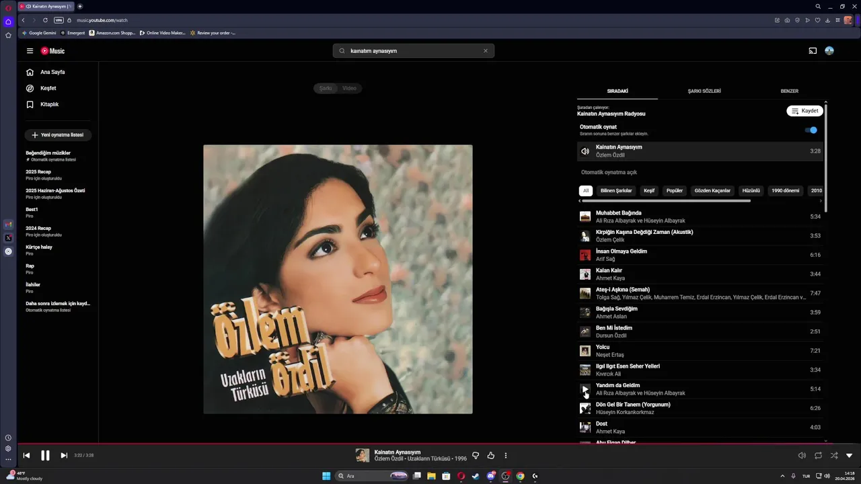The width and height of the screenshot is (861, 484).
Task: Open Kitaplık library
Action: pyautogui.click(x=49, y=104)
